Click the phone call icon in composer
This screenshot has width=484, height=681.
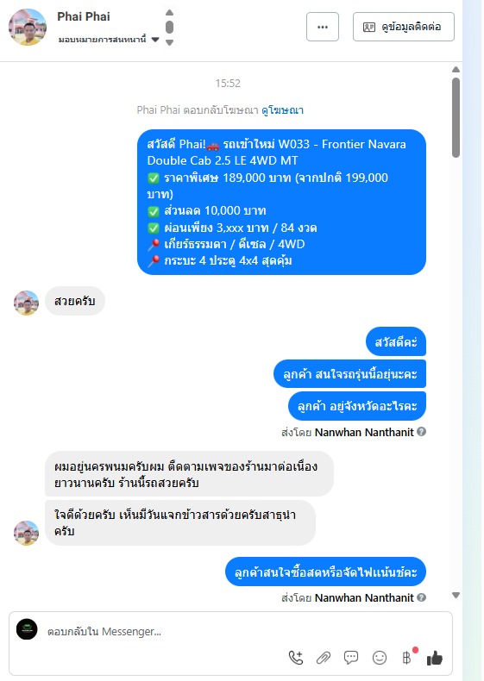(x=296, y=658)
